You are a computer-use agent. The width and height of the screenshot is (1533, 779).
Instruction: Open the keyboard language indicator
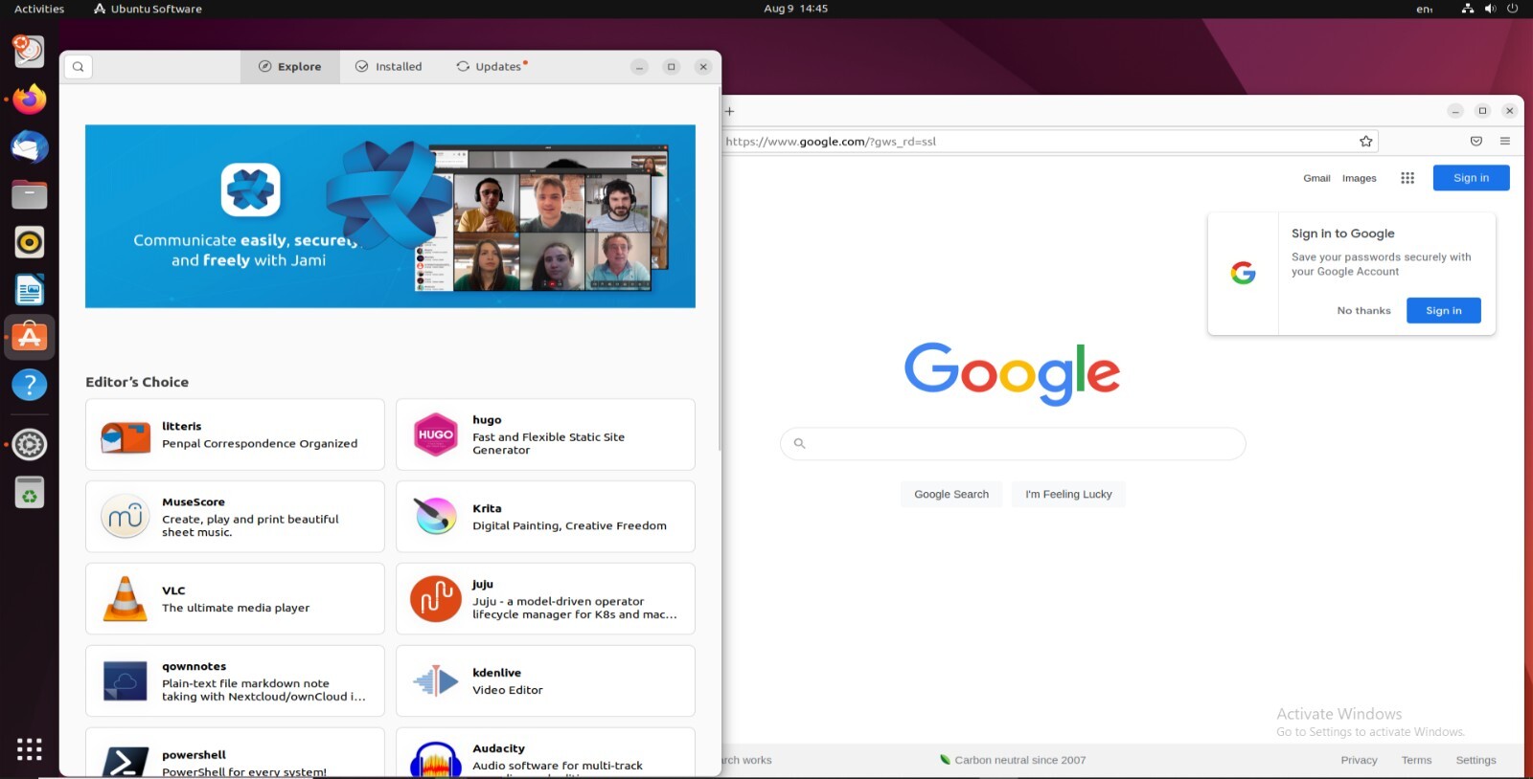coord(1425,9)
